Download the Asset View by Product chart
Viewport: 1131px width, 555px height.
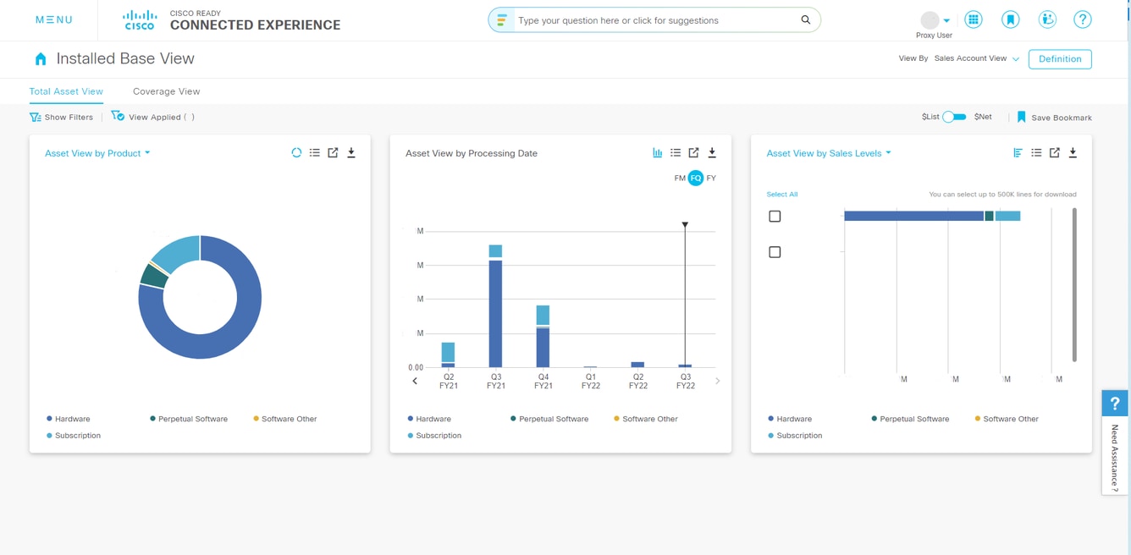351,153
